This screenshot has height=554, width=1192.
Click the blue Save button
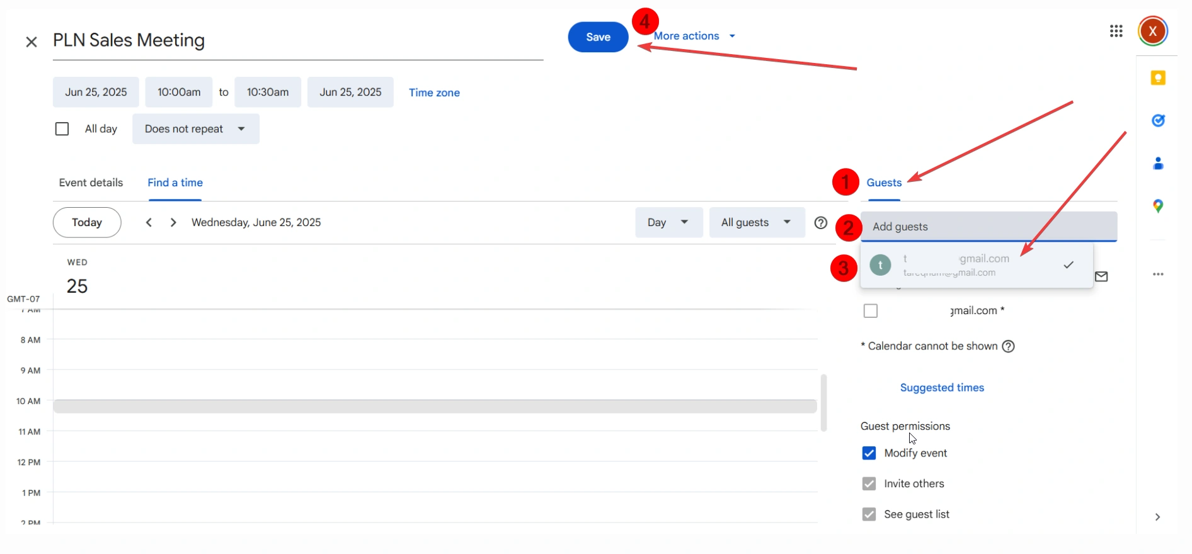tap(598, 37)
